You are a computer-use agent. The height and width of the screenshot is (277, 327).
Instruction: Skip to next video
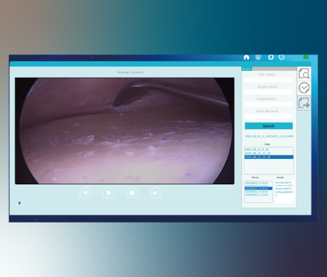pyautogui.click(x=156, y=193)
